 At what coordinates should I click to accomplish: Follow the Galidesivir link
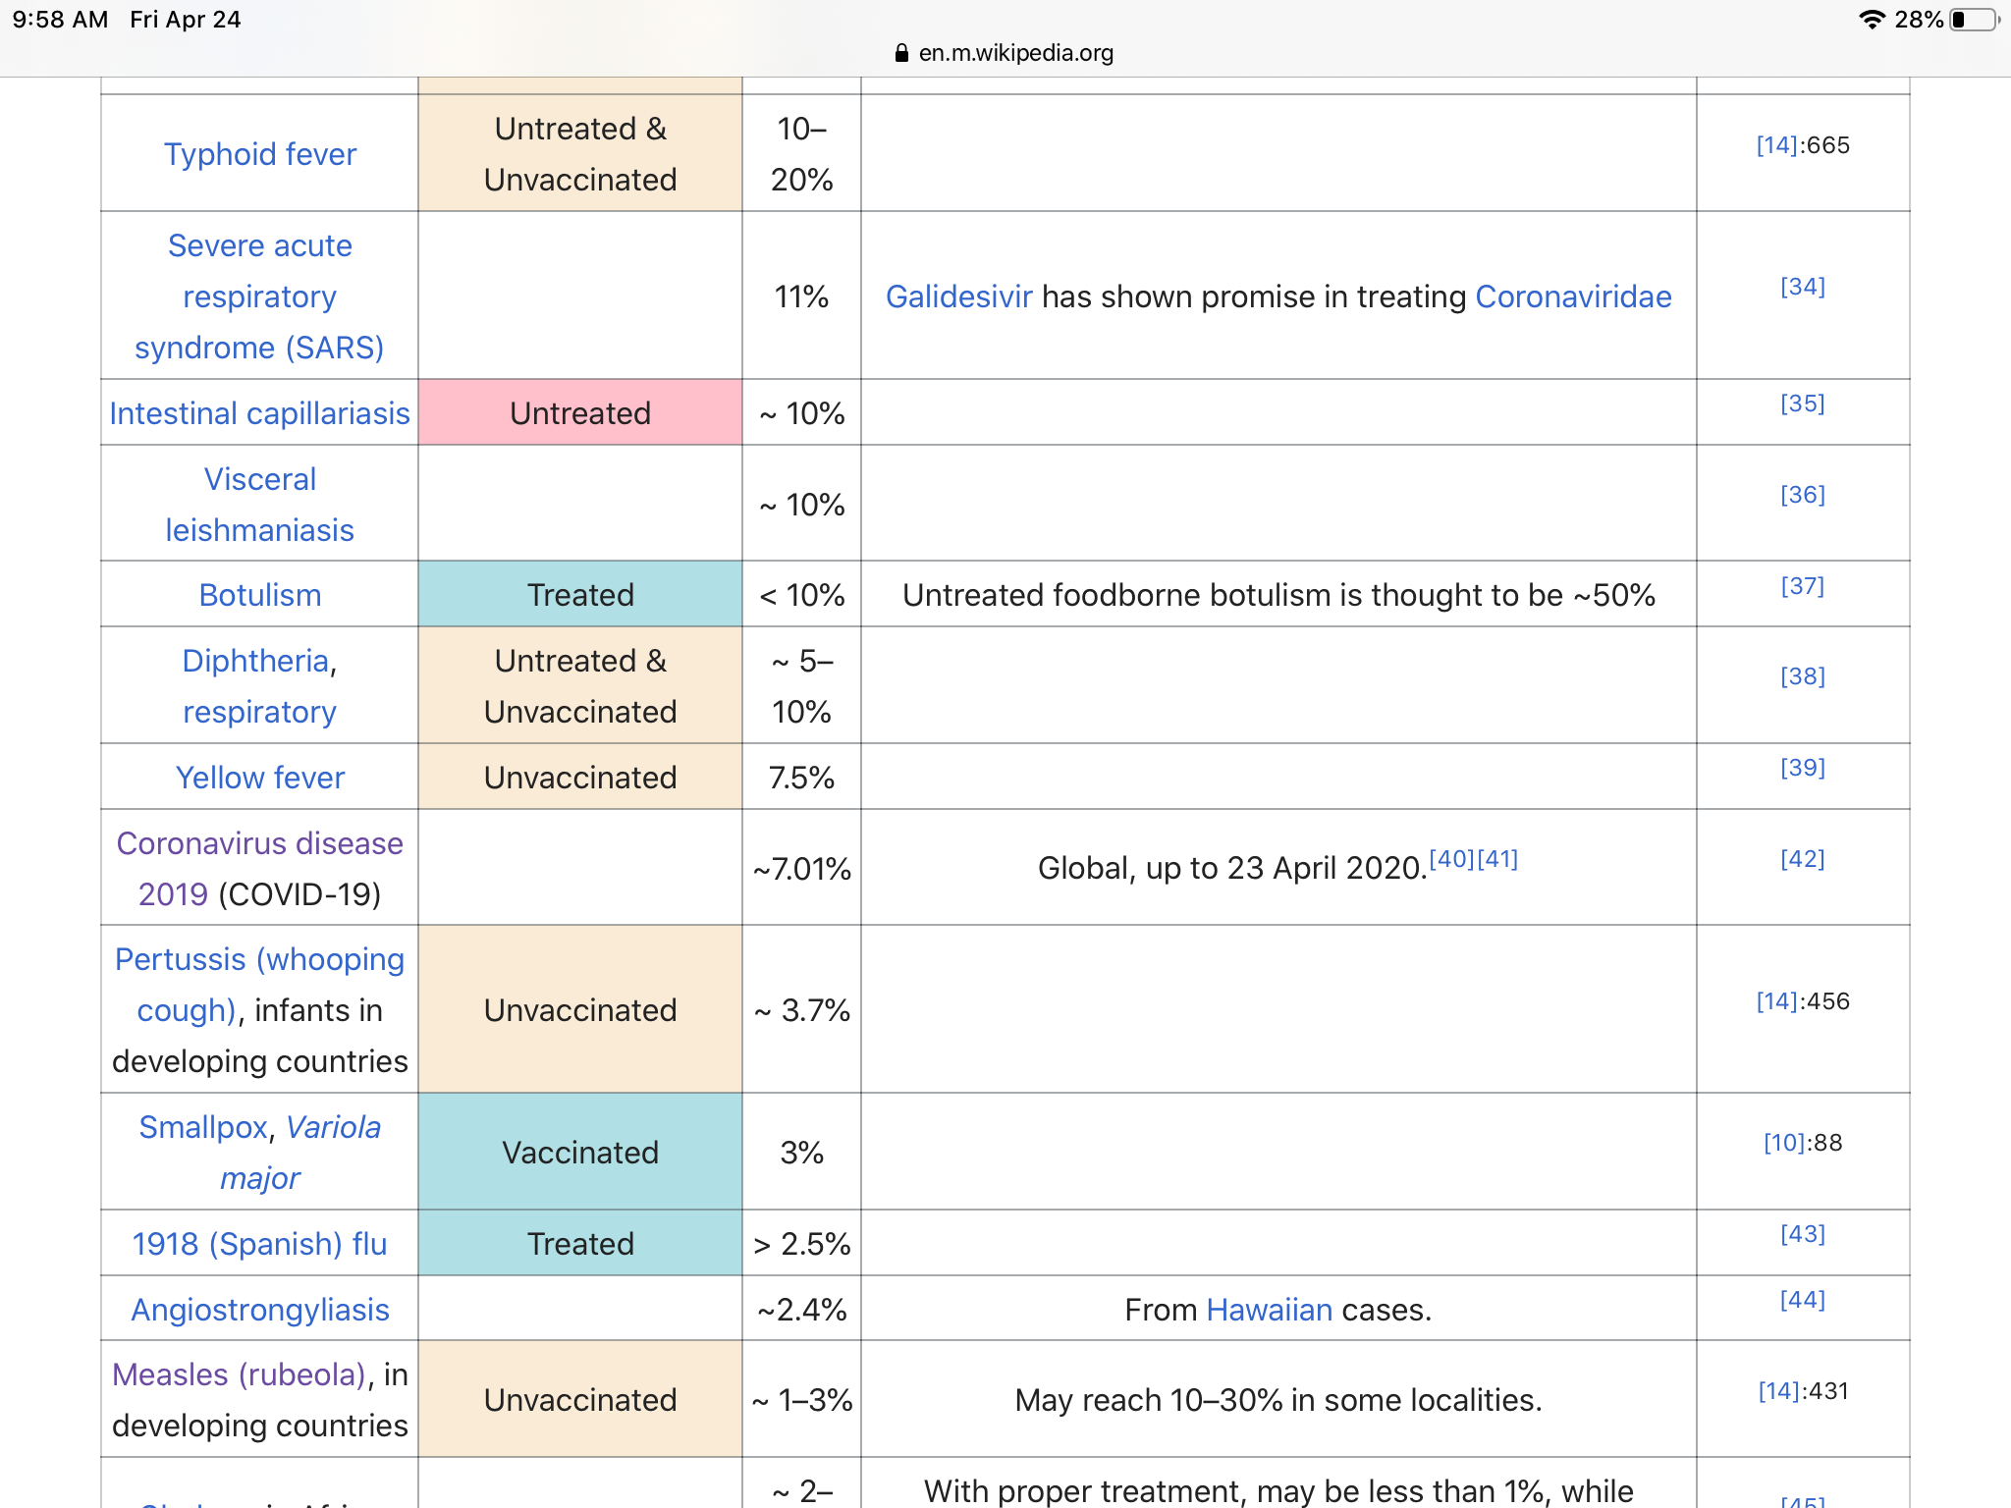(x=958, y=296)
